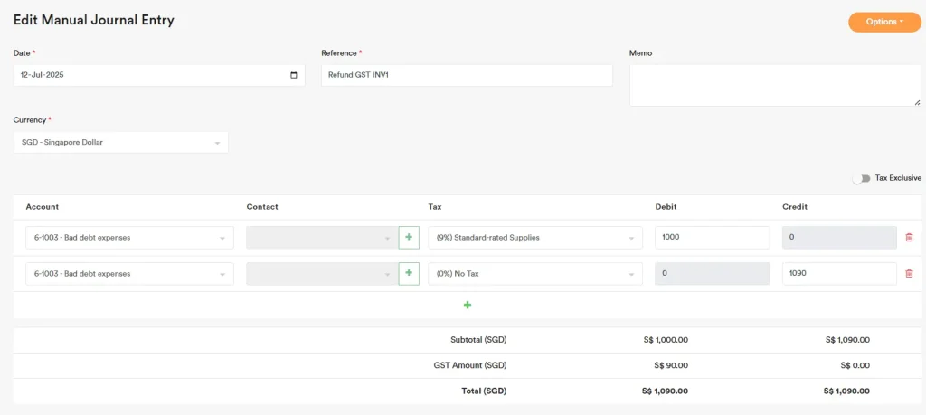Open first row Contact dropdown
This screenshot has height=415, width=926.
321,238
